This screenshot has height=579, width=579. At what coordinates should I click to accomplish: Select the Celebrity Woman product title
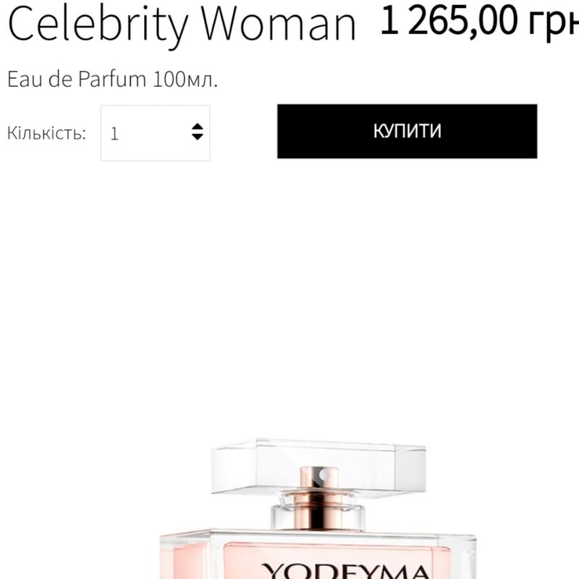click(182, 25)
